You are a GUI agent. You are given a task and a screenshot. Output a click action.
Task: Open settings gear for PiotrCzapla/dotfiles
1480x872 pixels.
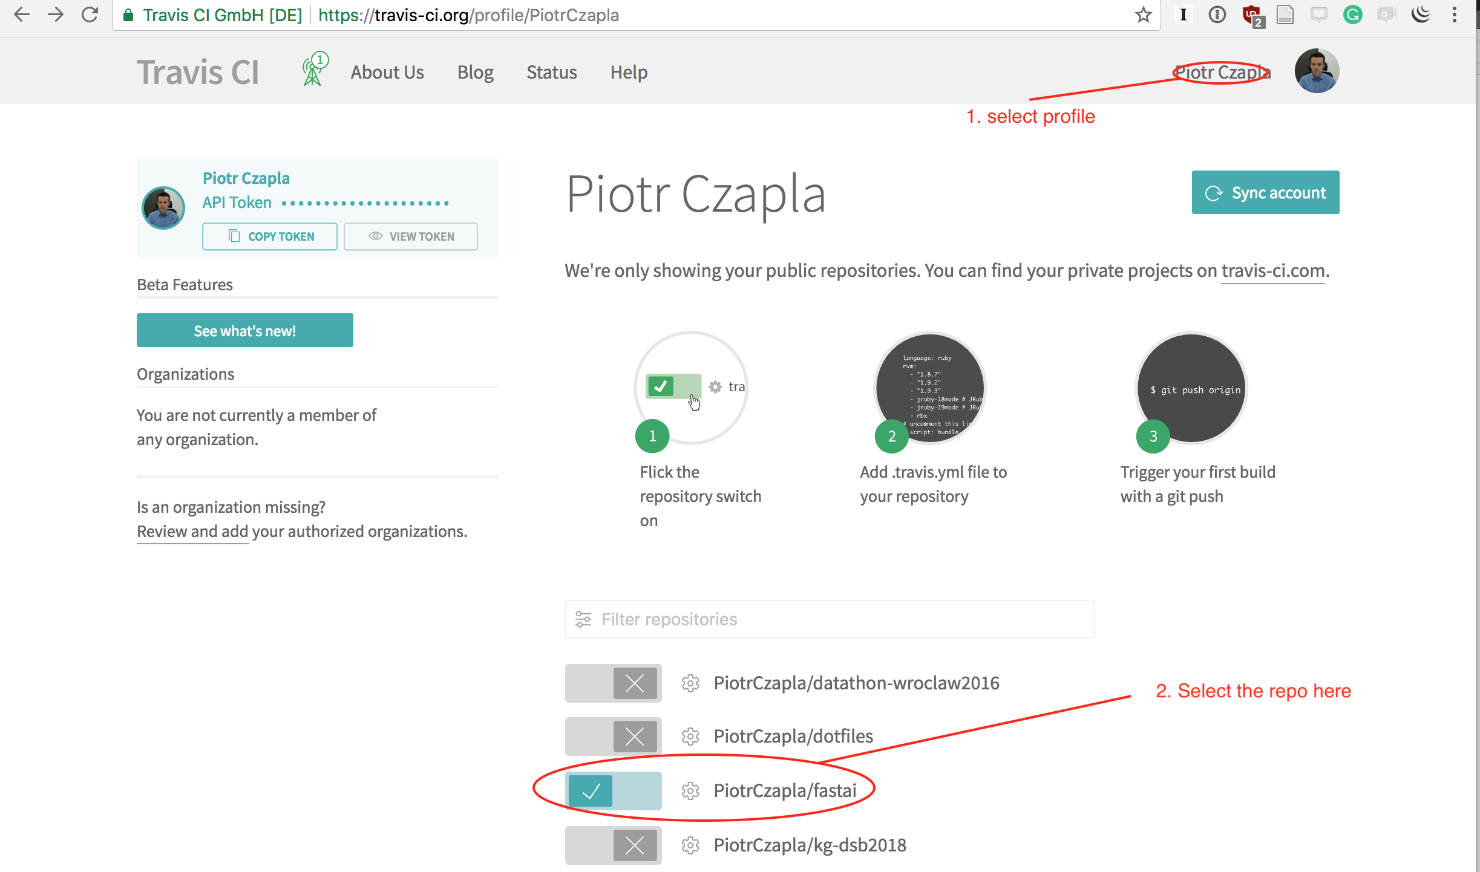coord(690,737)
